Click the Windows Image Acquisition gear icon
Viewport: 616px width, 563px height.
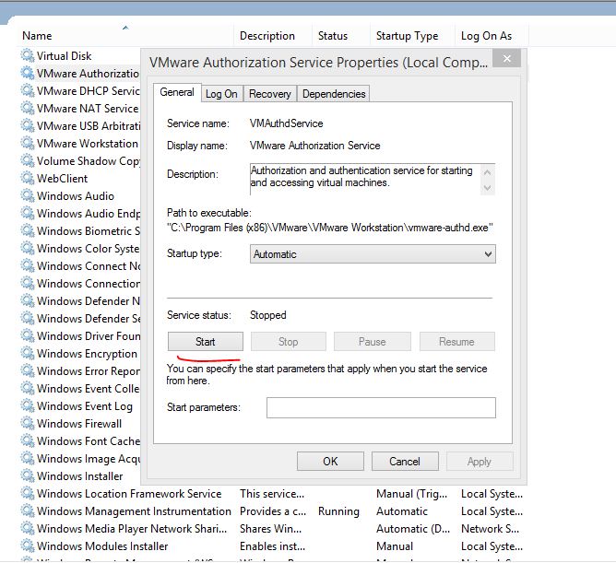(28, 458)
